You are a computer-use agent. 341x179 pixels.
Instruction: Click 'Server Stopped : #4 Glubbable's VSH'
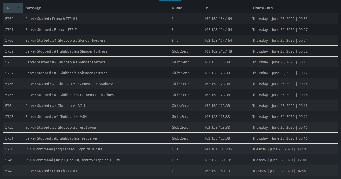coord(56,116)
